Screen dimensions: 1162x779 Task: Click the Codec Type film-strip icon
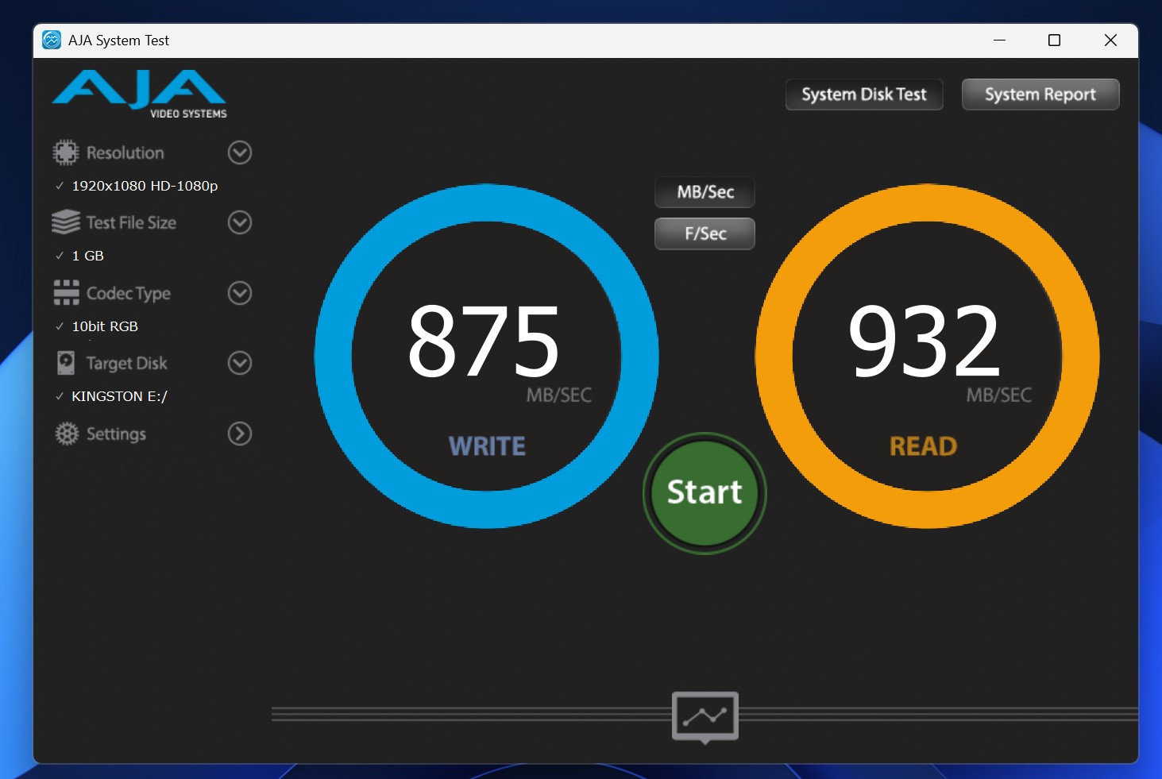66,293
